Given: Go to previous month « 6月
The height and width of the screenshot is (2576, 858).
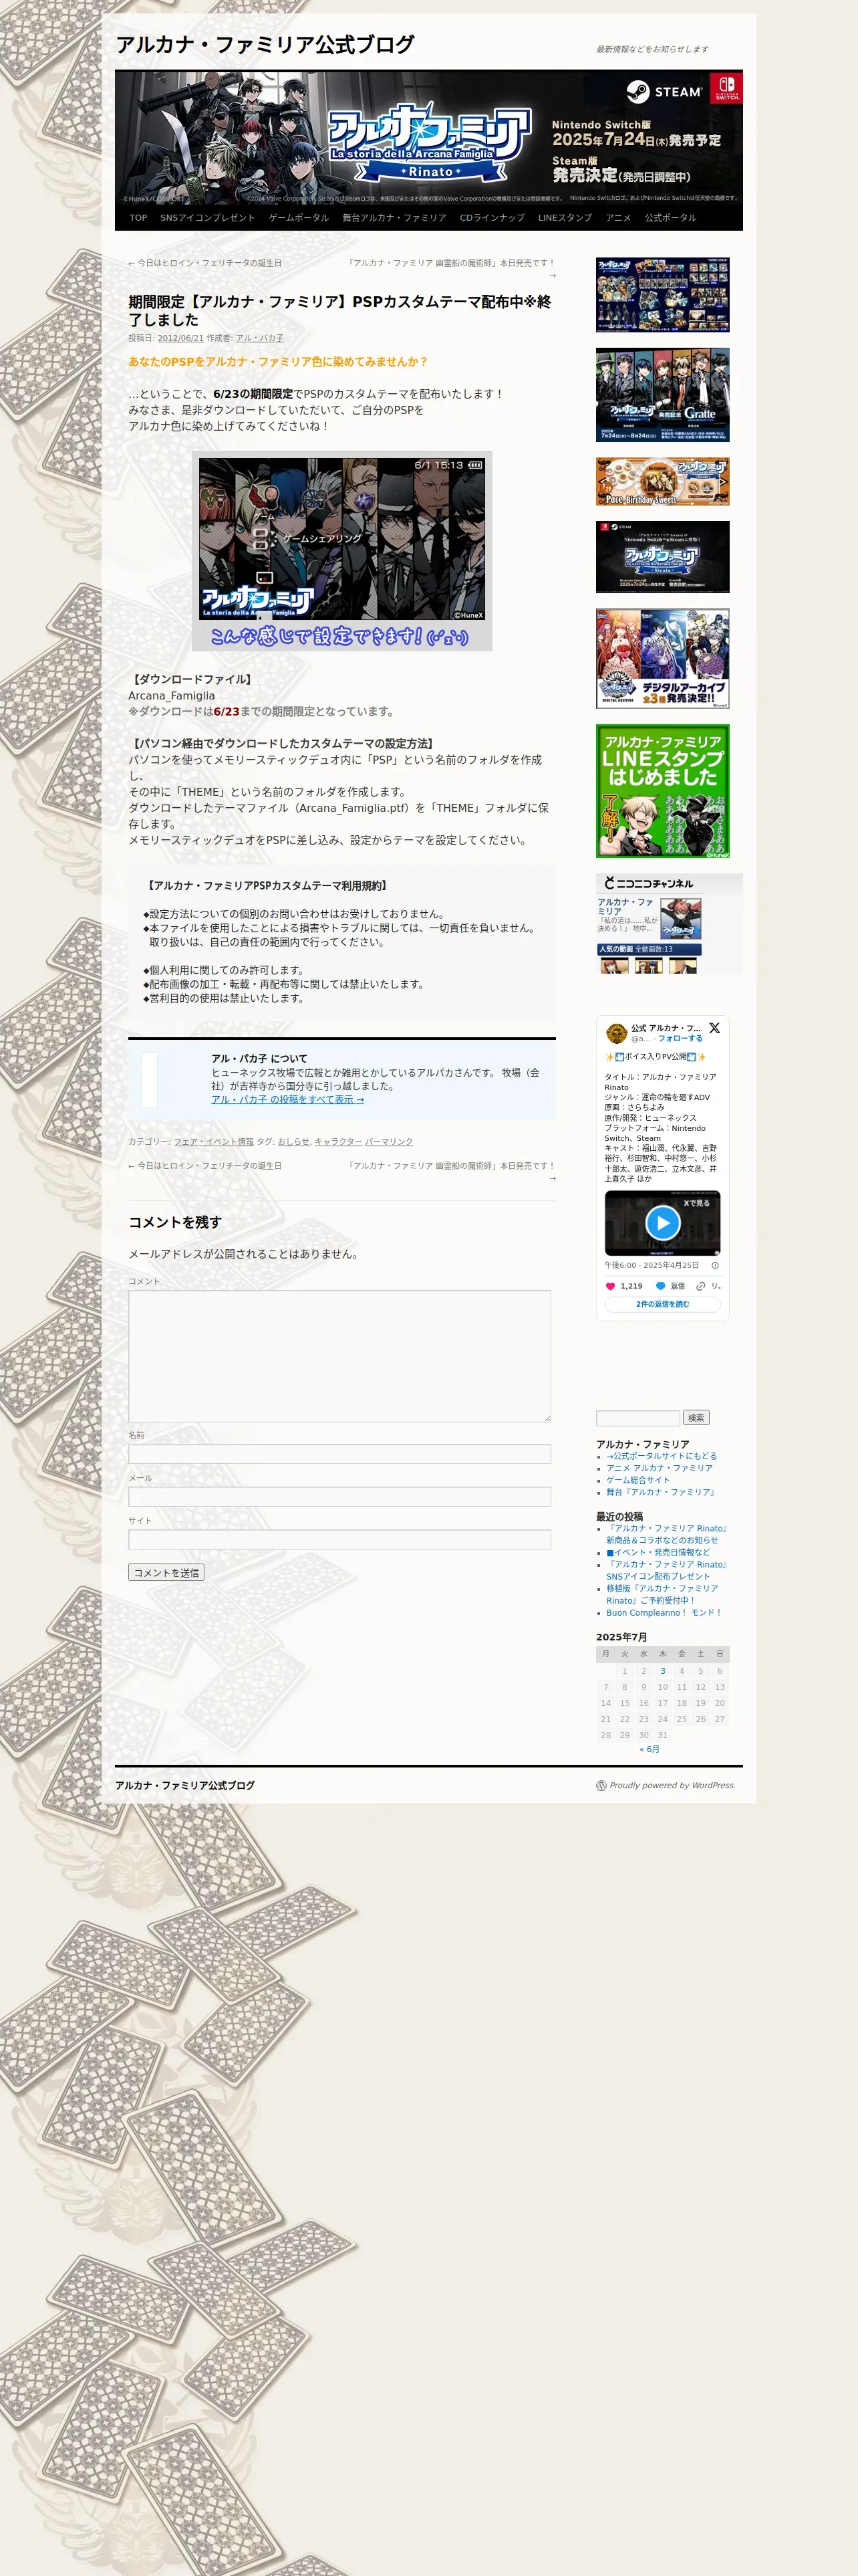Looking at the screenshot, I should [650, 1749].
